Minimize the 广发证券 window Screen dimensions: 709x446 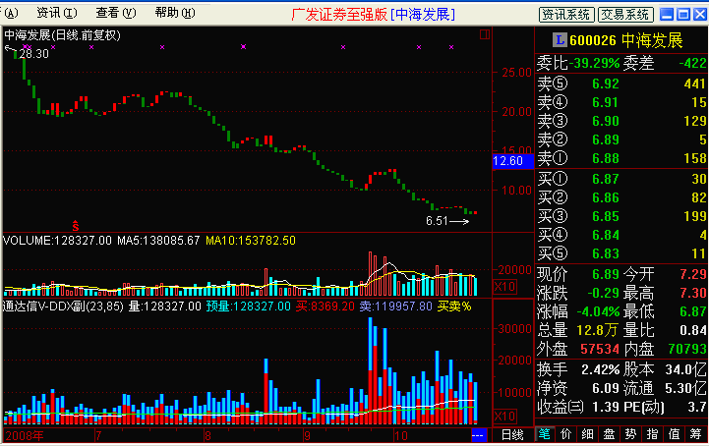pyautogui.click(x=667, y=15)
